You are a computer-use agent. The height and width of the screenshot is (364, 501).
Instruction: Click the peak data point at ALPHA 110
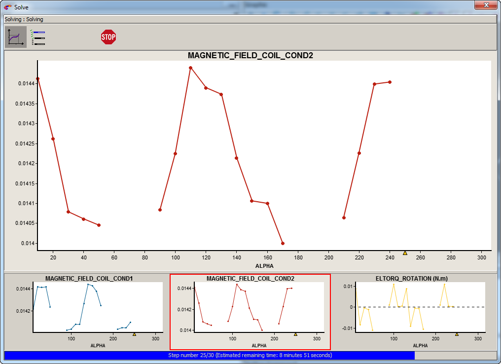coord(190,68)
